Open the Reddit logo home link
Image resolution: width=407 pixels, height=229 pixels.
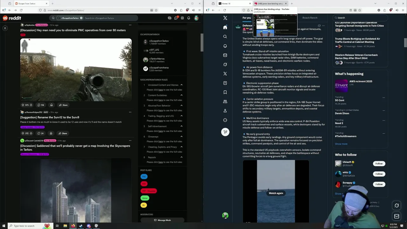12,18
